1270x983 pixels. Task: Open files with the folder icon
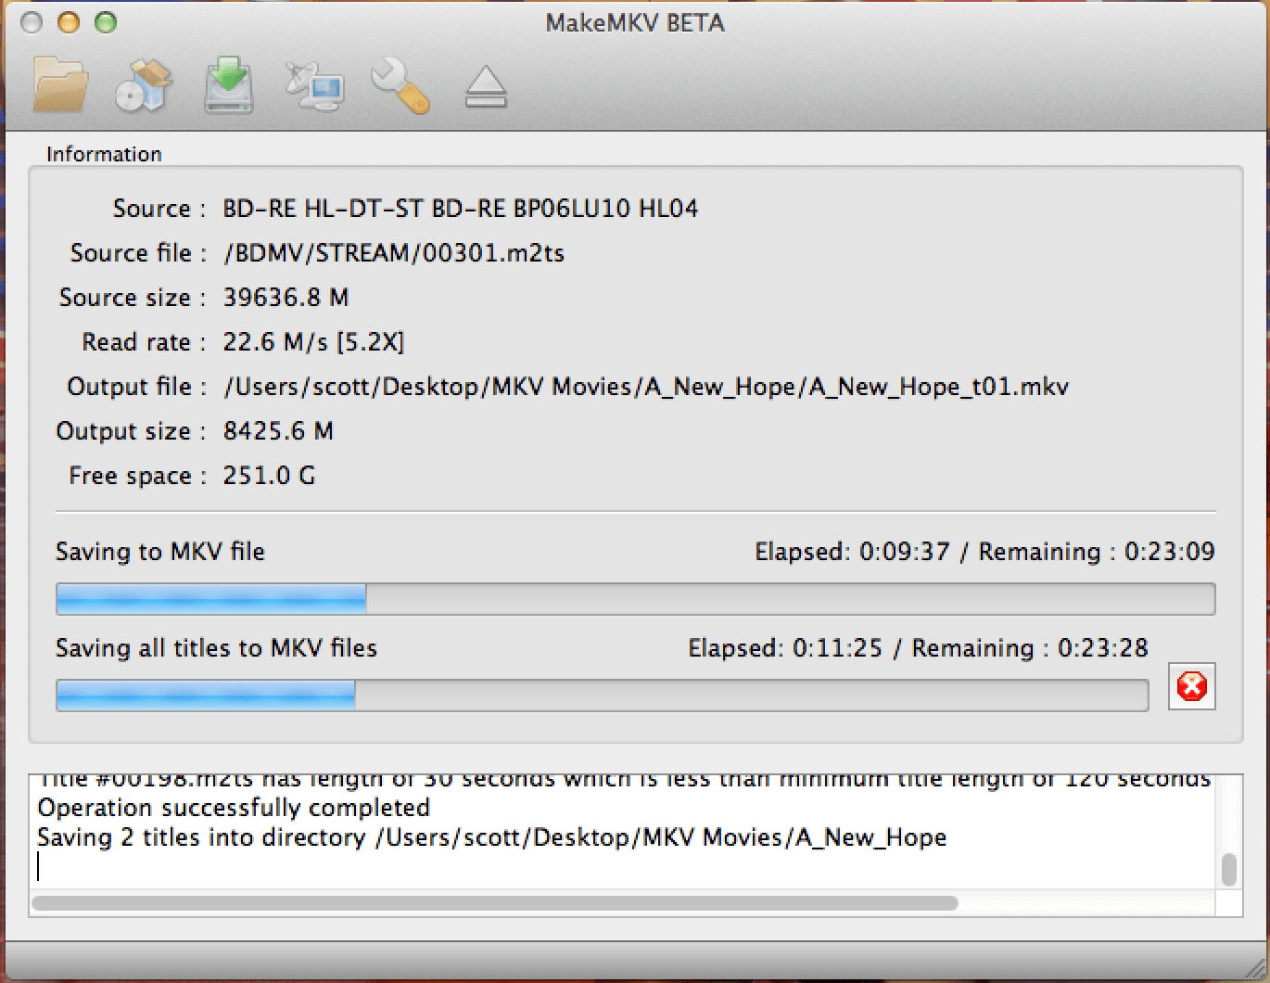(x=60, y=84)
